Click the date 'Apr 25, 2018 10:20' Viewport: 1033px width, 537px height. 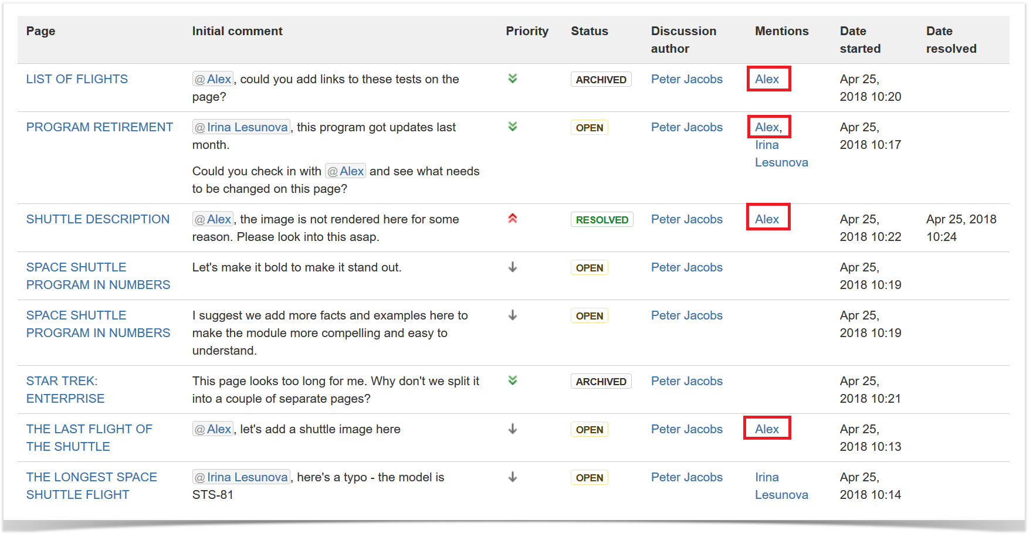(871, 88)
